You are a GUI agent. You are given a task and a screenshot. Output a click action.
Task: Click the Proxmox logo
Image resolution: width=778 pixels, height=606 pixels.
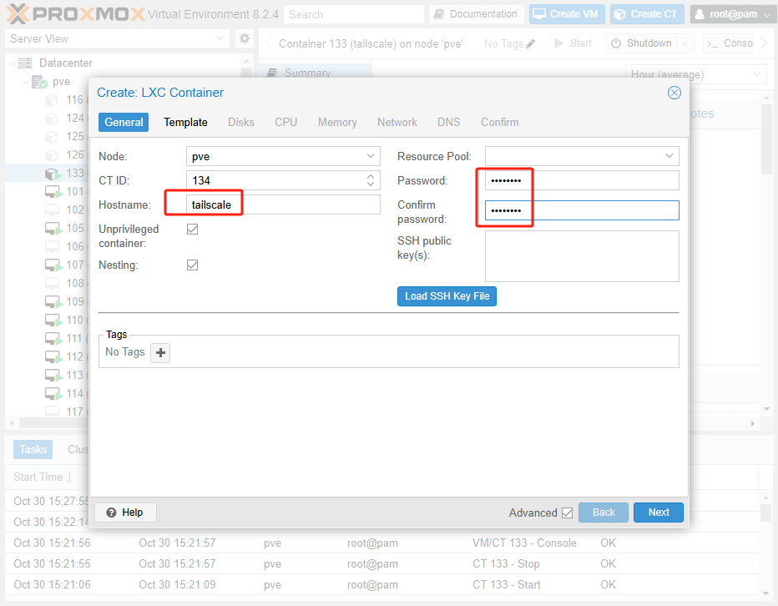point(75,14)
